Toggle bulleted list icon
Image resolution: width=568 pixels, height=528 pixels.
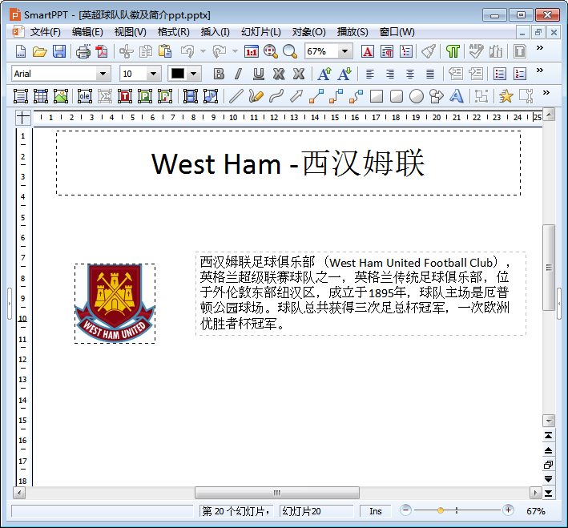pos(500,74)
